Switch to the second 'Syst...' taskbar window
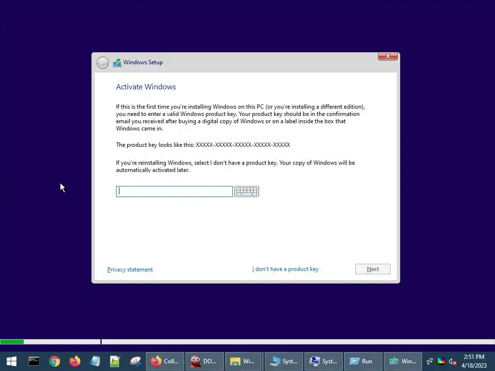 point(323,361)
